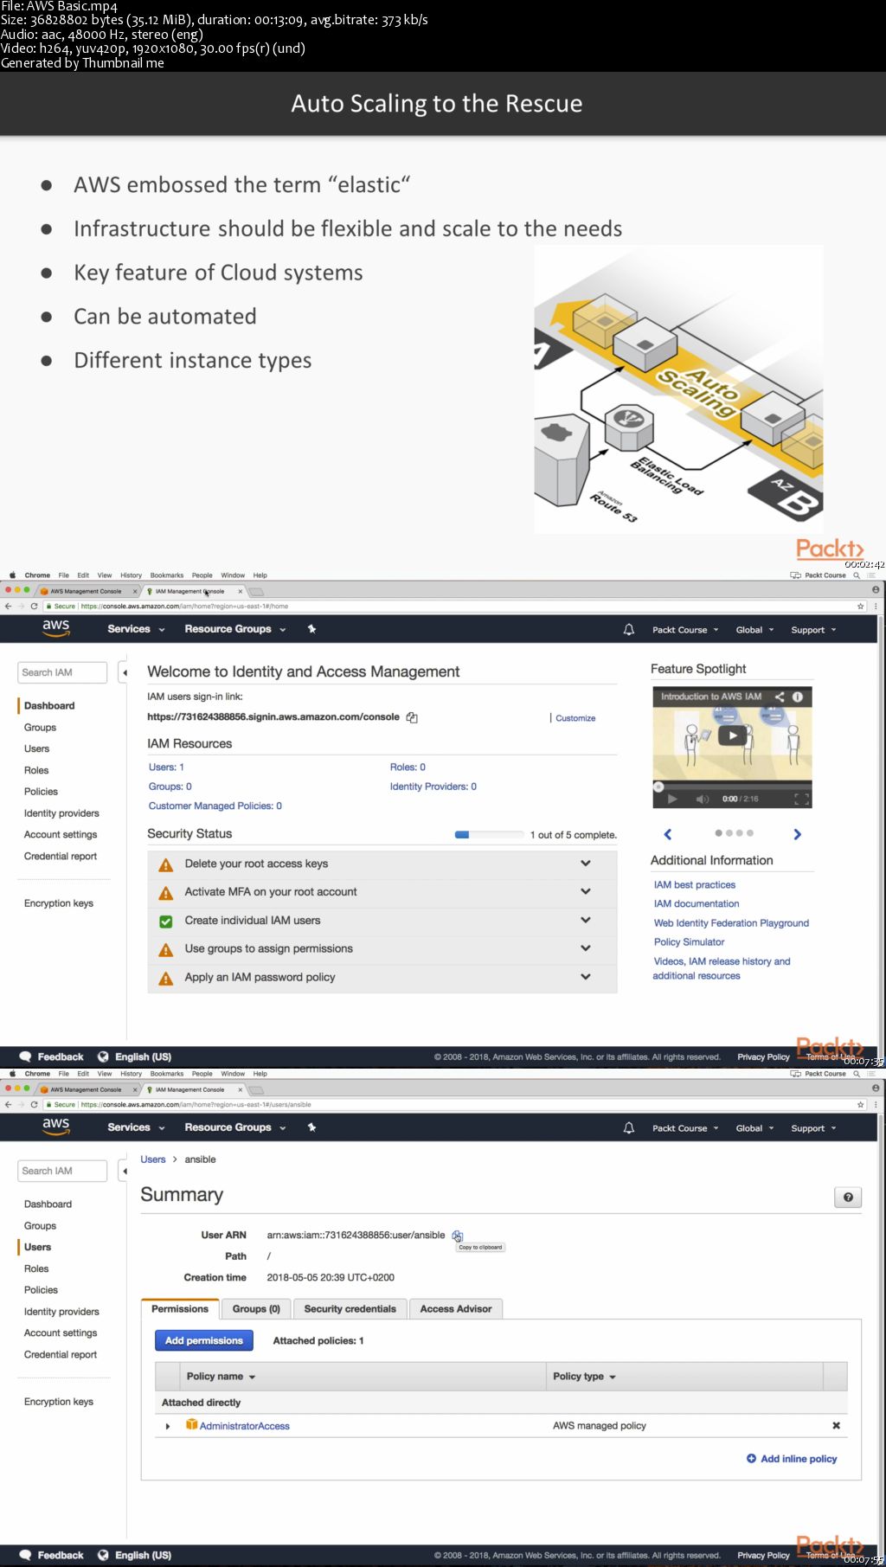Image resolution: width=886 pixels, height=1567 pixels.
Task: Toggle the video volume speaker icon
Action: (x=703, y=799)
